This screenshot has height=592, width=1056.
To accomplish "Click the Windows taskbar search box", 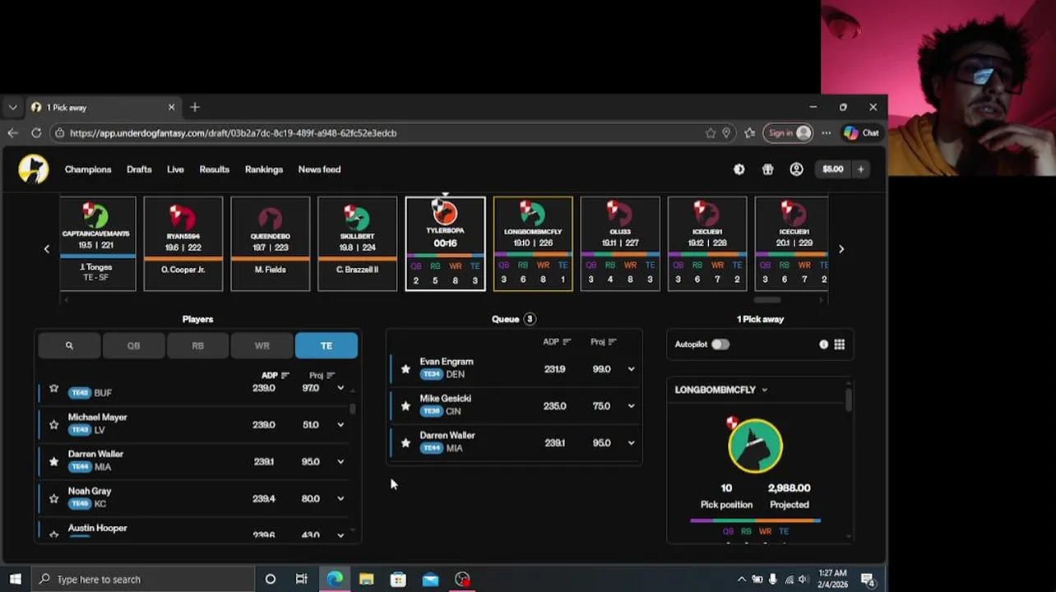I will click(x=143, y=579).
